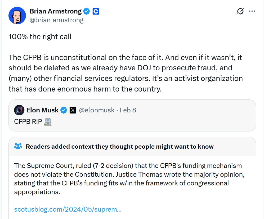Click Brian Armstrong's profile avatar
The width and height of the screenshot is (264, 219).
[17, 16]
